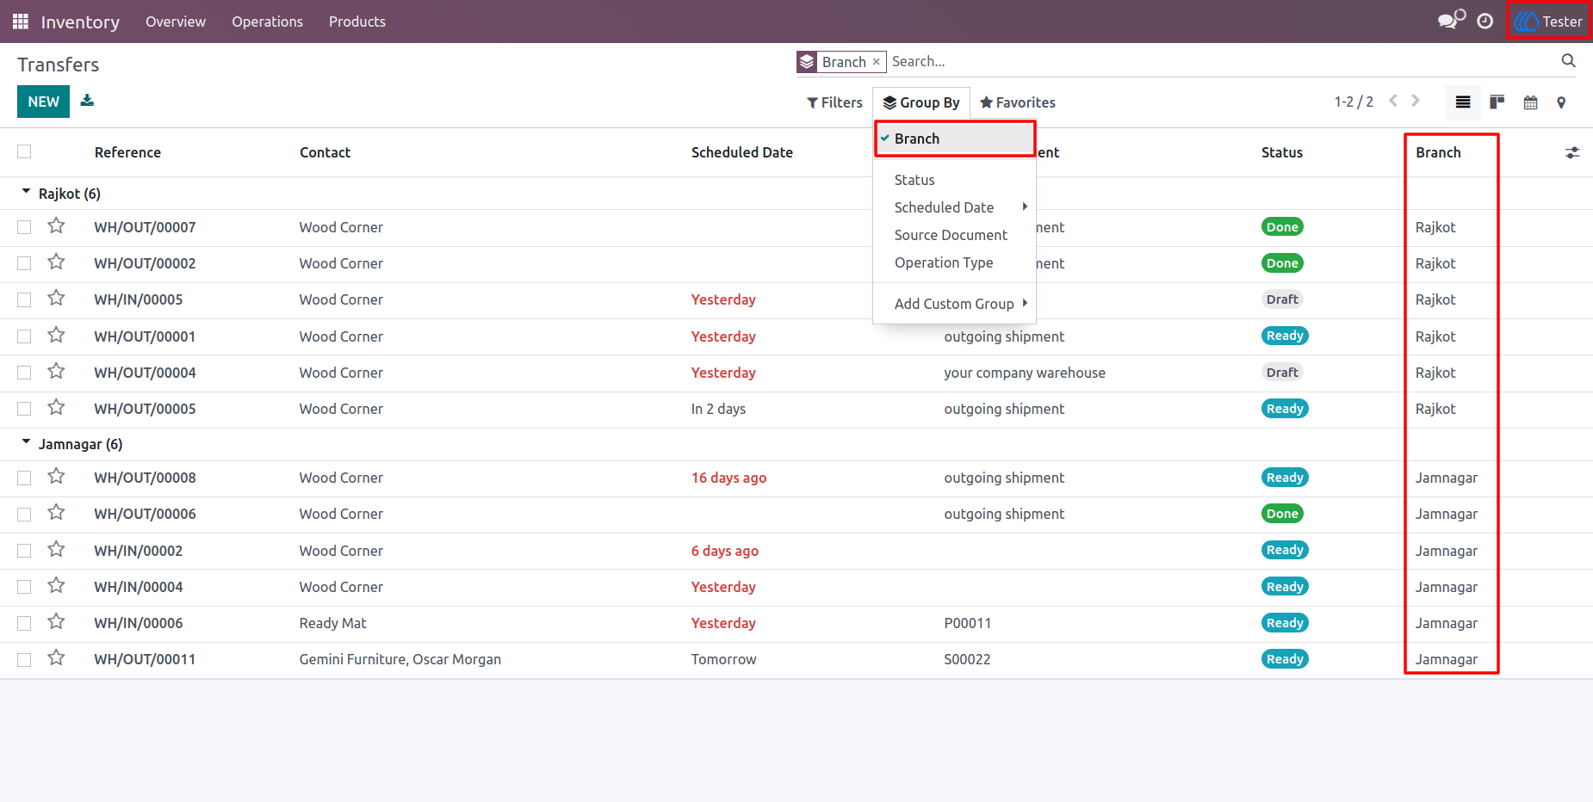The image size is (1593, 802).
Task: Uncheck Branch in Group By menu
Action: point(954,139)
